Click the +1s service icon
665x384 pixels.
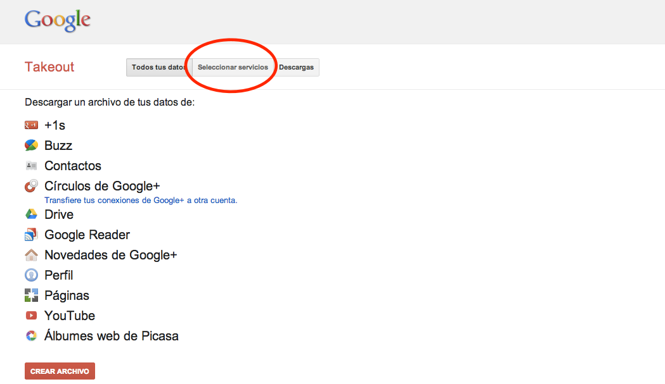(x=32, y=125)
